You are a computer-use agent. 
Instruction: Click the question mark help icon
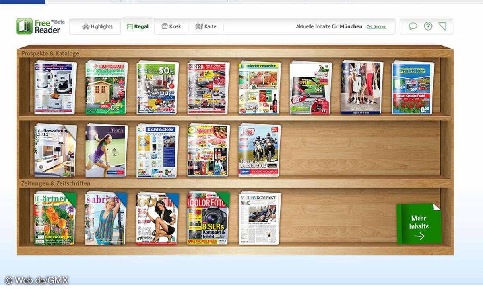pyautogui.click(x=428, y=26)
